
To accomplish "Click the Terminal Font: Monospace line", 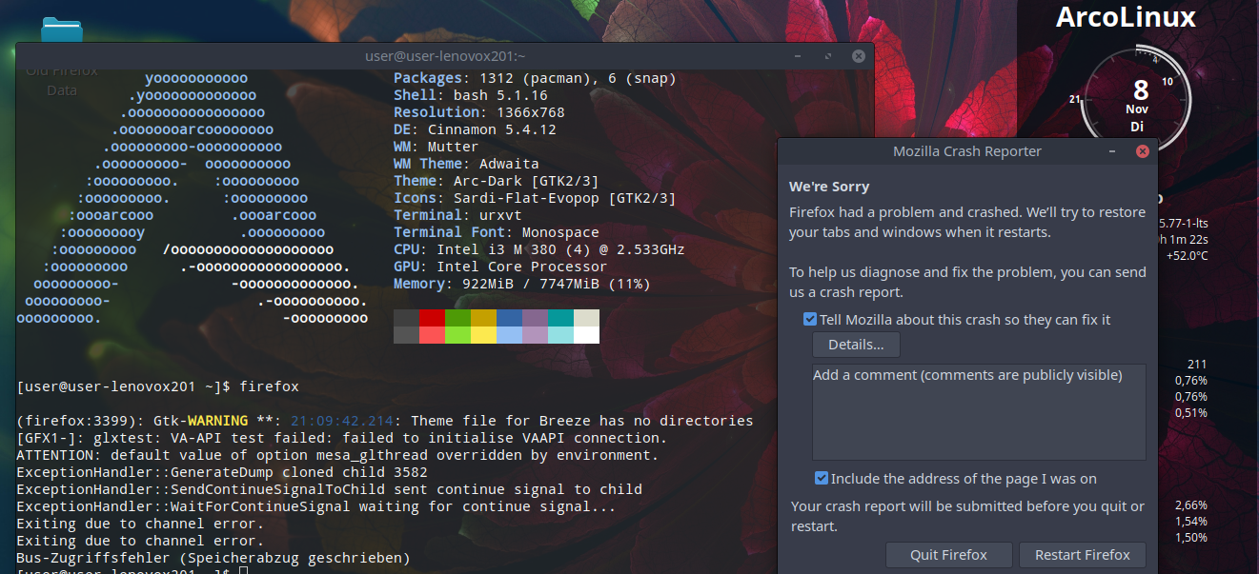I will pyautogui.click(x=497, y=232).
